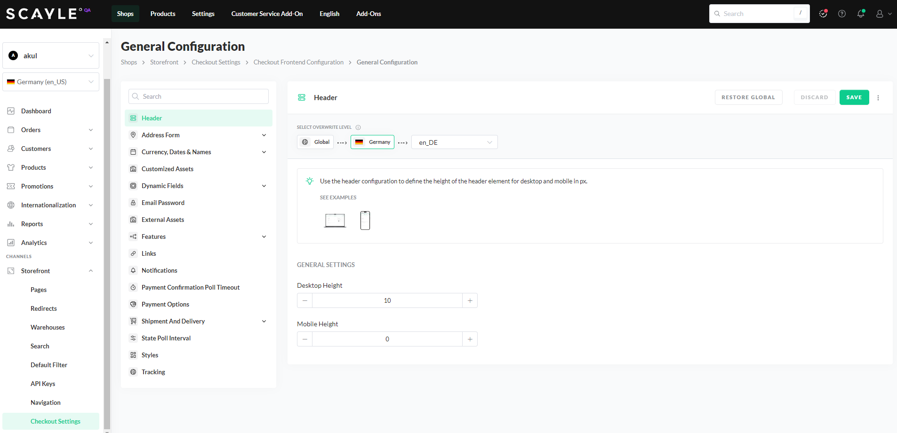The height and width of the screenshot is (433, 897).
Task: Open the en_DE locale dropdown
Action: (x=454, y=142)
